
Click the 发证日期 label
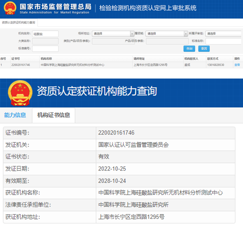(x=17, y=169)
